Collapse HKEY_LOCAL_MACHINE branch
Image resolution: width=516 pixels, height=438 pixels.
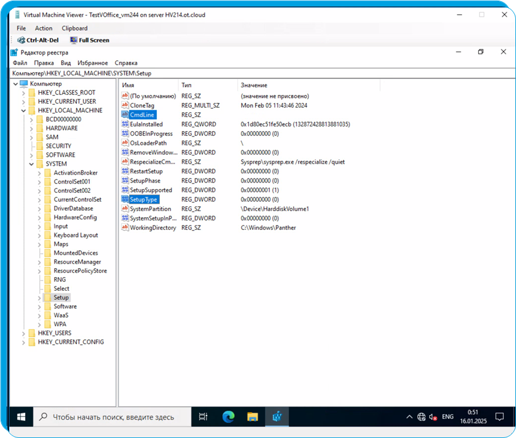click(23, 111)
